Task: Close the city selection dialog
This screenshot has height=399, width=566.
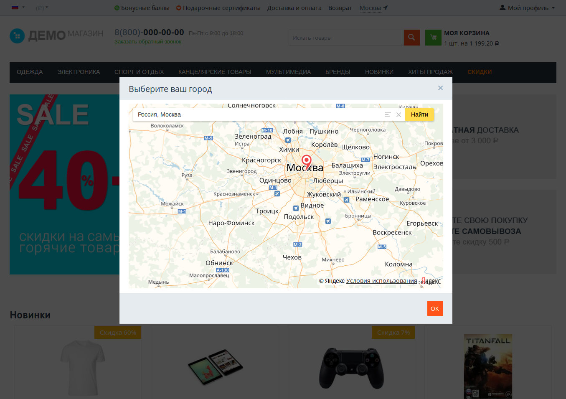Action: (440, 88)
